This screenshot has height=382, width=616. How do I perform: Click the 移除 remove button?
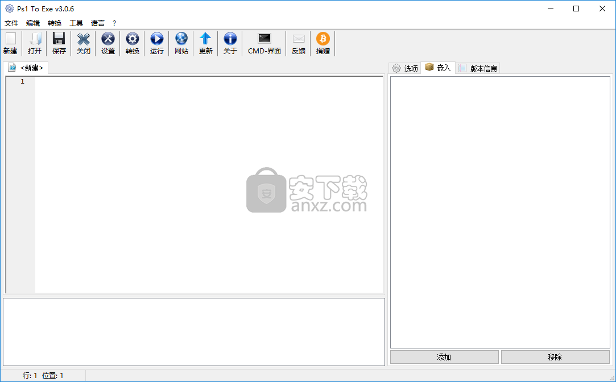point(555,357)
